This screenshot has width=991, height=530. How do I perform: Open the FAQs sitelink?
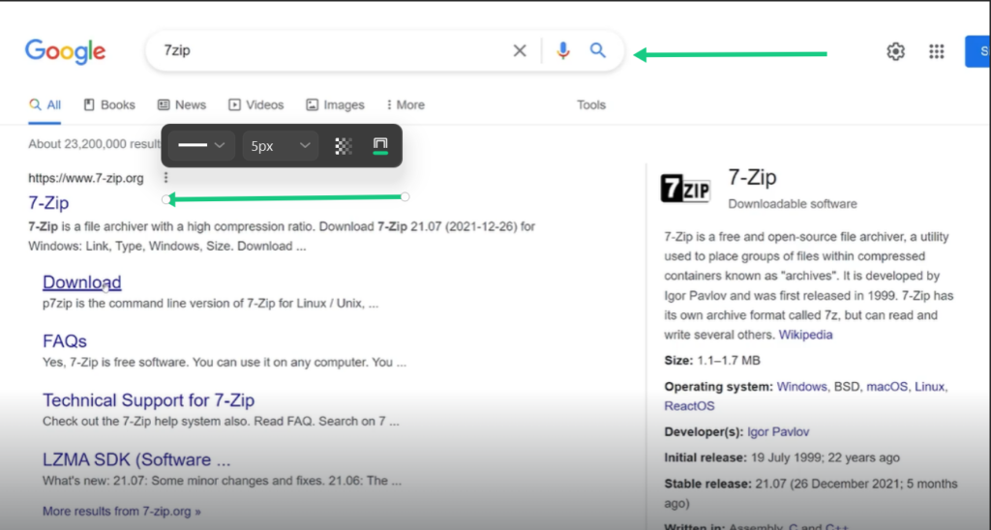pyautogui.click(x=65, y=341)
